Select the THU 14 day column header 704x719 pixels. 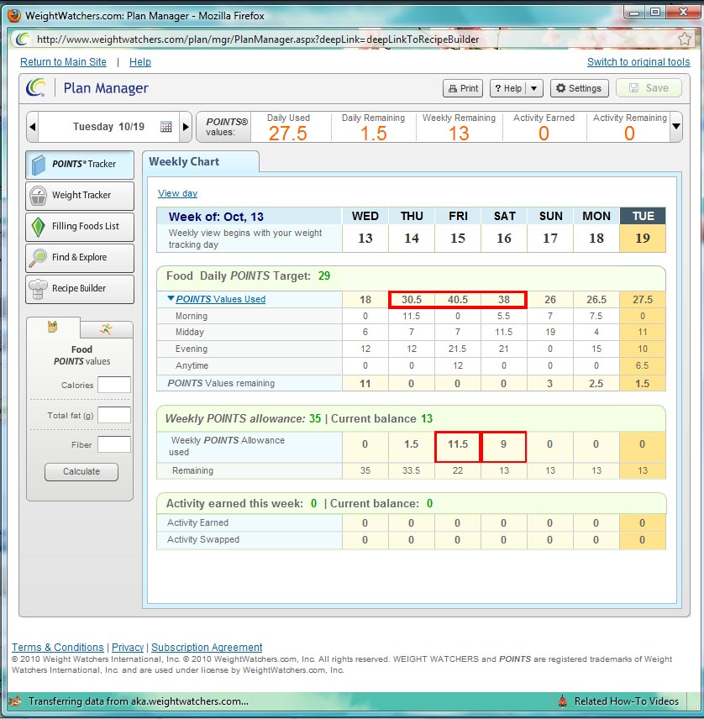412,229
